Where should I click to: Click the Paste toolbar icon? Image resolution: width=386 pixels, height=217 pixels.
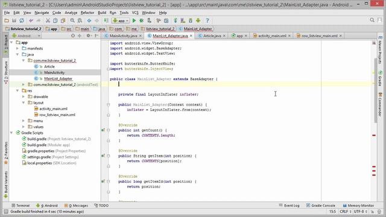63,20
